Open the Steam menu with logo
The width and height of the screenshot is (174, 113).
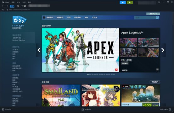click(5, 2)
